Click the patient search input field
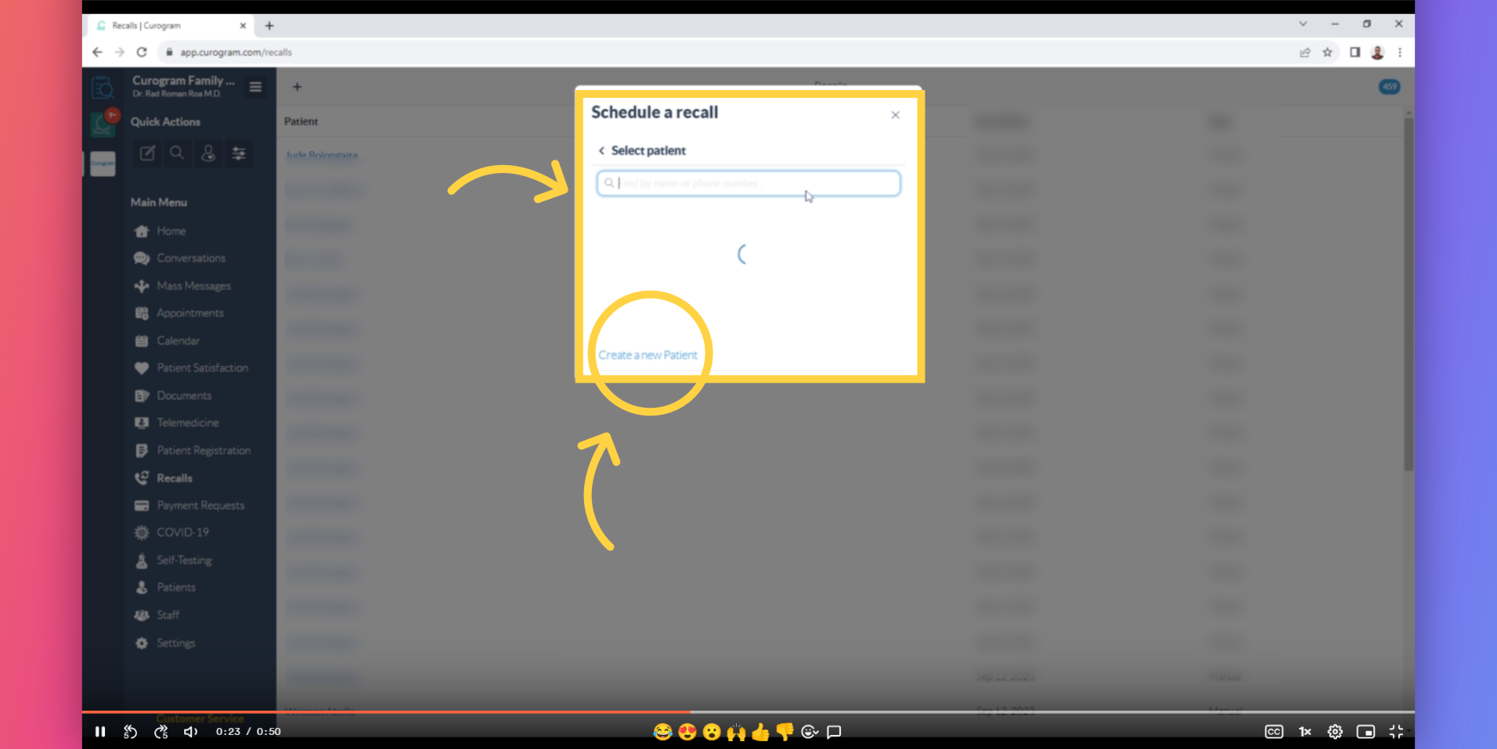This screenshot has width=1497, height=749. point(748,183)
